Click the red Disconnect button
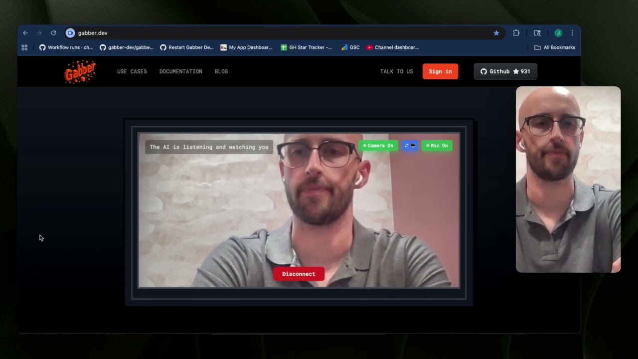638x359 pixels. point(299,274)
